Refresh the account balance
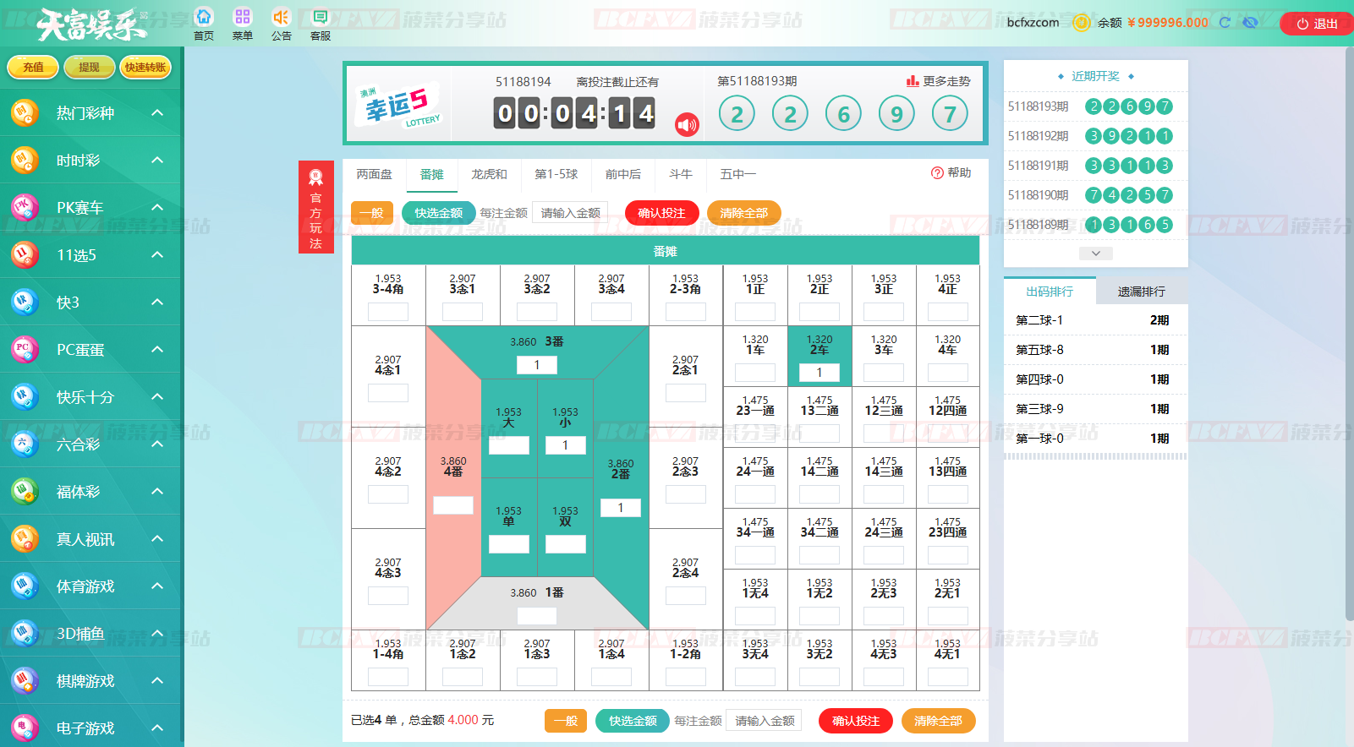This screenshot has width=1354, height=747. point(1225,23)
